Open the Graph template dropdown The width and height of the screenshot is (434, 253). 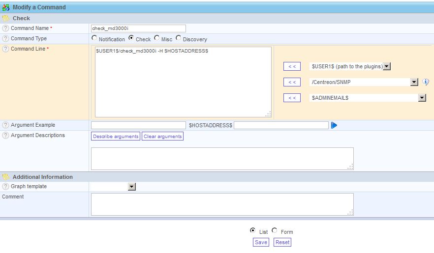click(x=113, y=187)
